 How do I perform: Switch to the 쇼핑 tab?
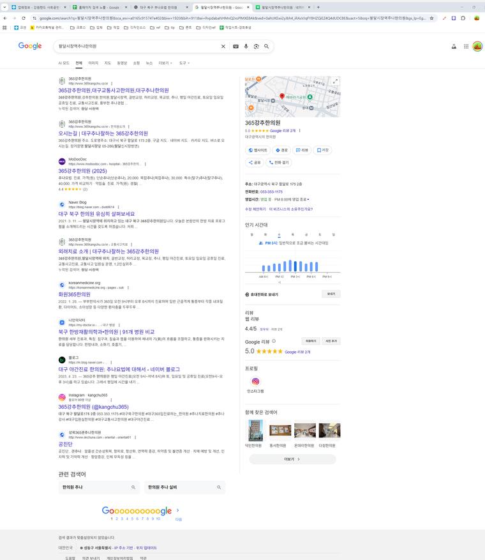click(x=137, y=63)
